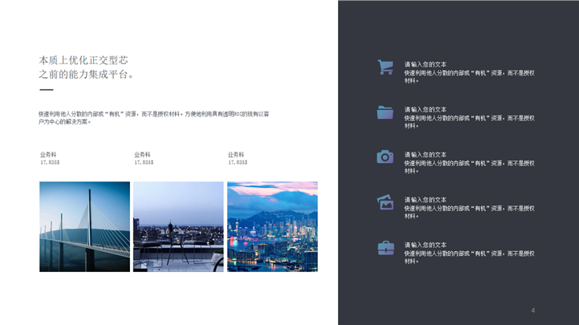The width and height of the screenshot is (579, 325).
Task: Click the body paragraph under the heading
Action: click(x=153, y=118)
